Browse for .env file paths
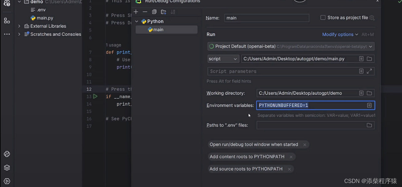This screenshot has height=187, width=402. pyautogui.click(x=369, y=125)
